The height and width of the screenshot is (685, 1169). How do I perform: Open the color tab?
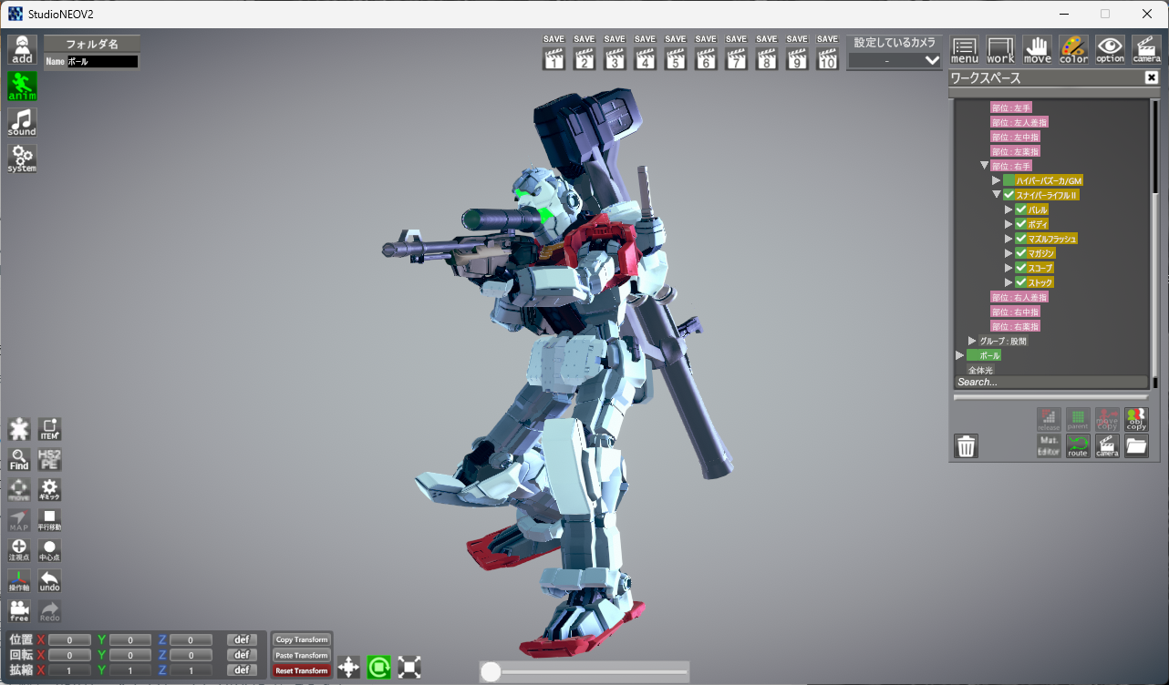click(x=1074, y=49)
